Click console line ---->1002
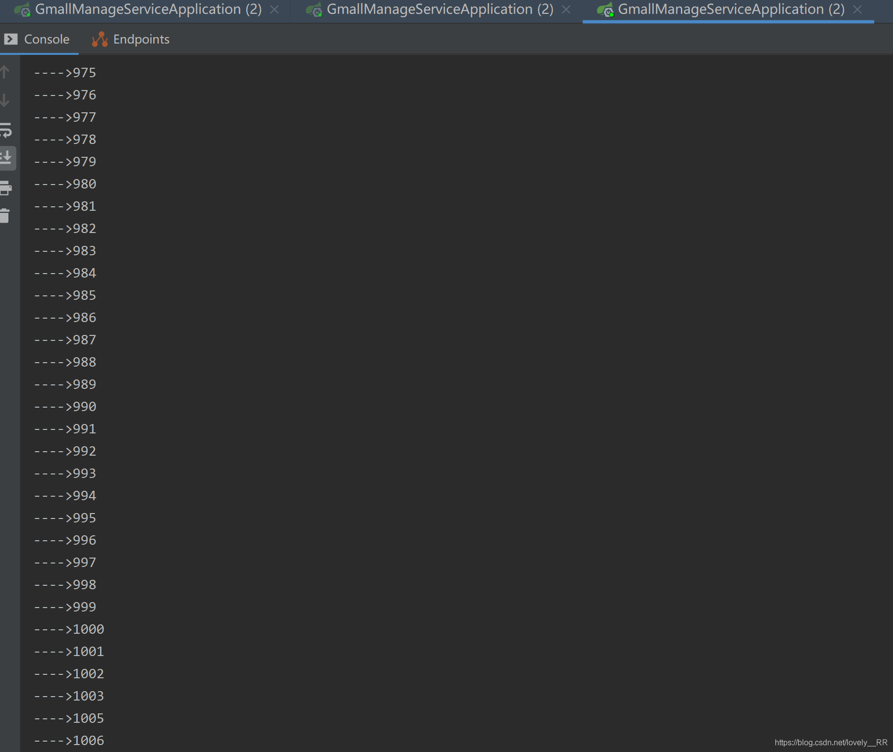The height and width of the screenshot is (752, 893). click(69, 674)
